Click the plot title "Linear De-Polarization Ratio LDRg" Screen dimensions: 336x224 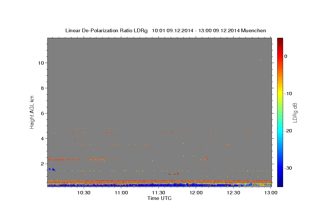coord(106,31)
